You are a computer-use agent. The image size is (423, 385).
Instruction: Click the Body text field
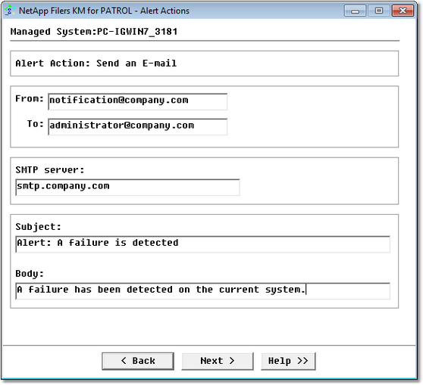pos(203,290)
